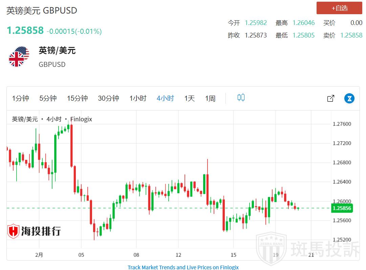Switch chart to 1分钟 timeframe
This screenshot has width=366, height=270.
pyautogui.click(x=21, y=98)
